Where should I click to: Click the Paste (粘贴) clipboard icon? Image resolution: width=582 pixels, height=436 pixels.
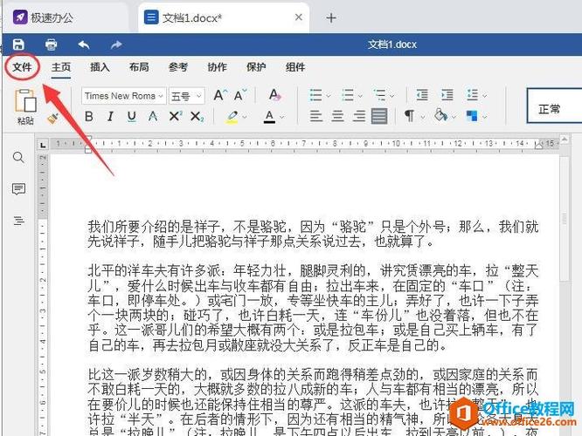tap(25, 101)
